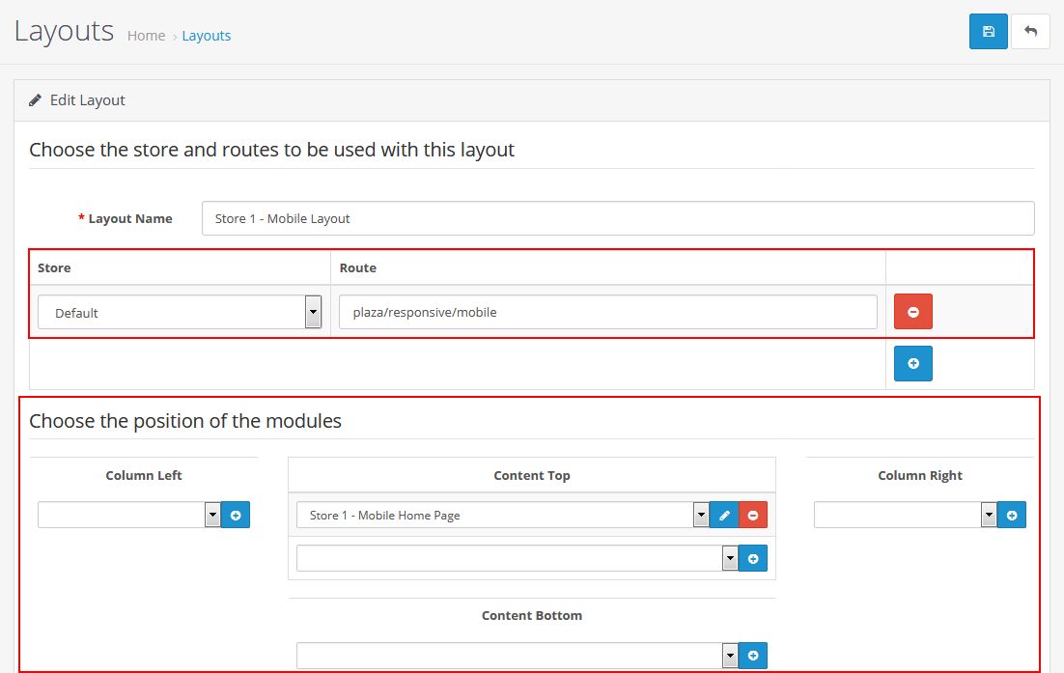Viewport: 1064px width, 673px height.
Task: Click the Route field with plaza/responsive/mobile
Action: coord(608,312)
